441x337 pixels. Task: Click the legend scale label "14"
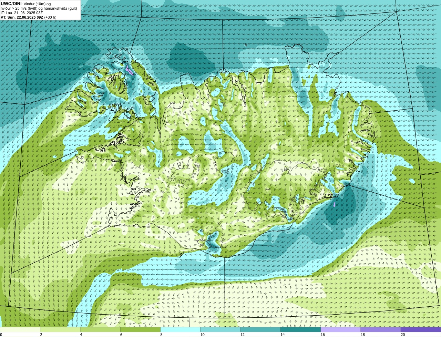click(283, 335)
